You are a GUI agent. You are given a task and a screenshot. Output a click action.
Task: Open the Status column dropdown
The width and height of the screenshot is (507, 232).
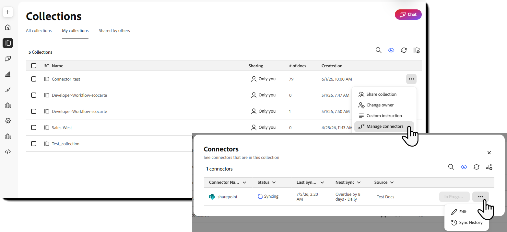(274, 182)
